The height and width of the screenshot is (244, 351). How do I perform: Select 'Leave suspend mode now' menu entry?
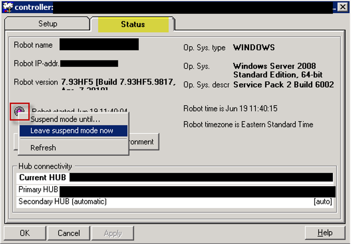[72, 131]
